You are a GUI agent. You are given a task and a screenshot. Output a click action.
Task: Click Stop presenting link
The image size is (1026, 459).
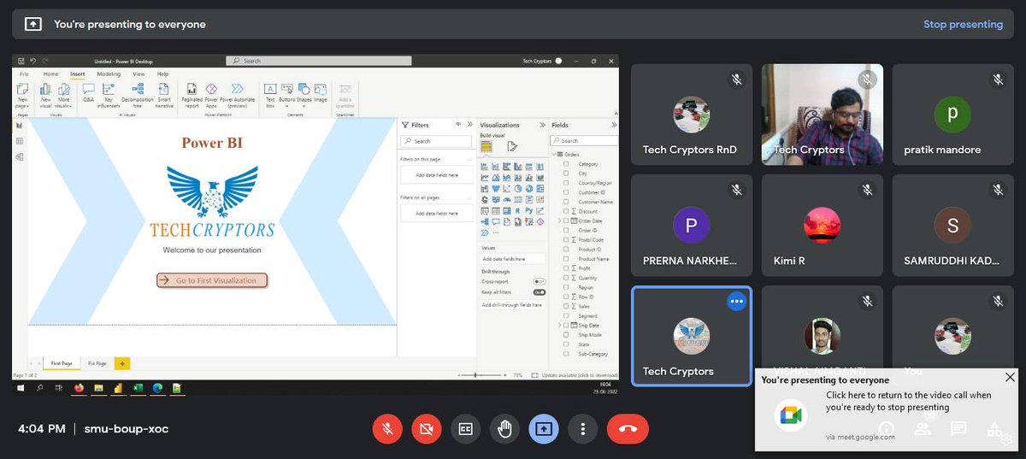pyautogui.click(x=963, y=24)
